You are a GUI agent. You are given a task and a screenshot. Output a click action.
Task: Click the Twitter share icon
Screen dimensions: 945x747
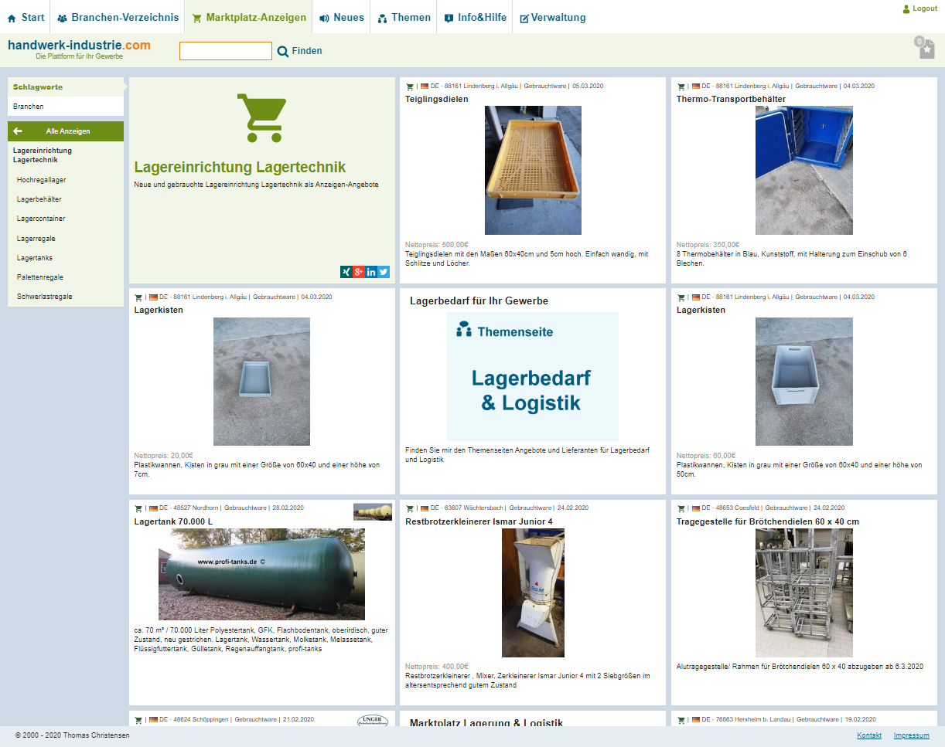tap(384, 272)
